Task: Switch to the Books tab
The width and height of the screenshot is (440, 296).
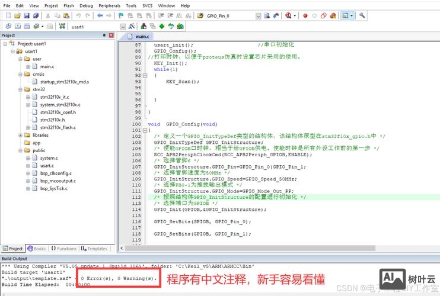Action: [37, 249]
